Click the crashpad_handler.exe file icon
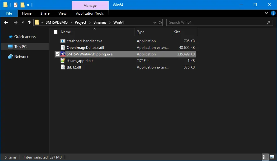This screenshot has width=277, height=161. pyautogui.click(x=63, y=41)
